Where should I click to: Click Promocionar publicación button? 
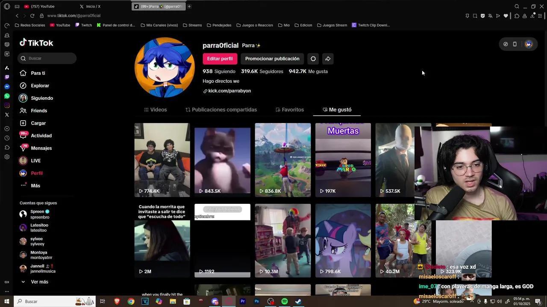[272, 59]
